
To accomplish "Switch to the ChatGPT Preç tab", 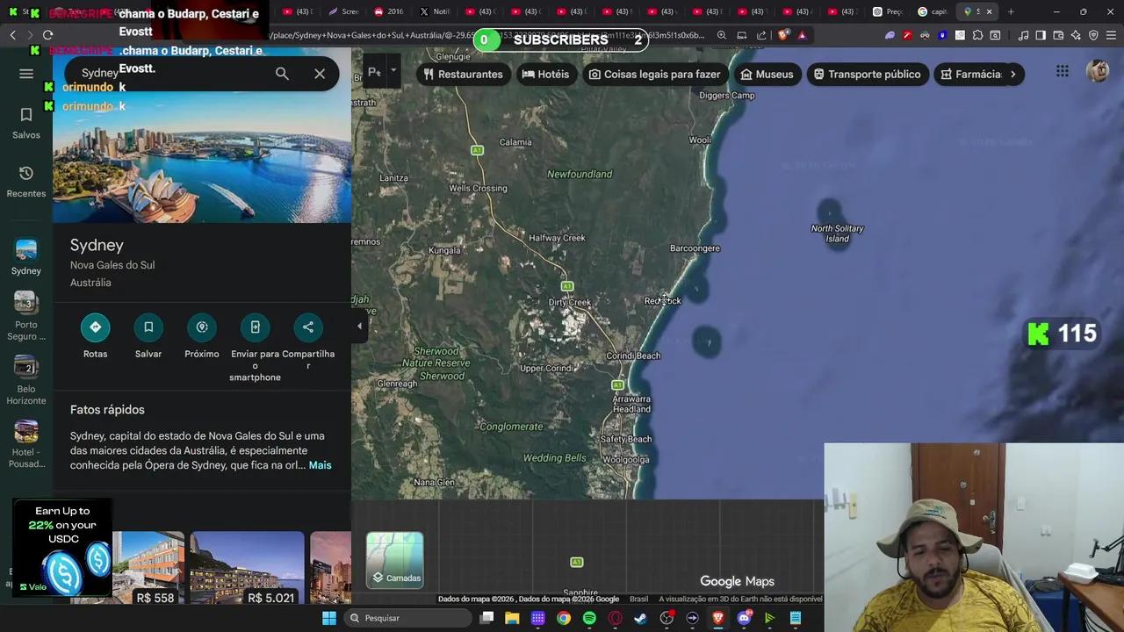I will click(888, 11).
